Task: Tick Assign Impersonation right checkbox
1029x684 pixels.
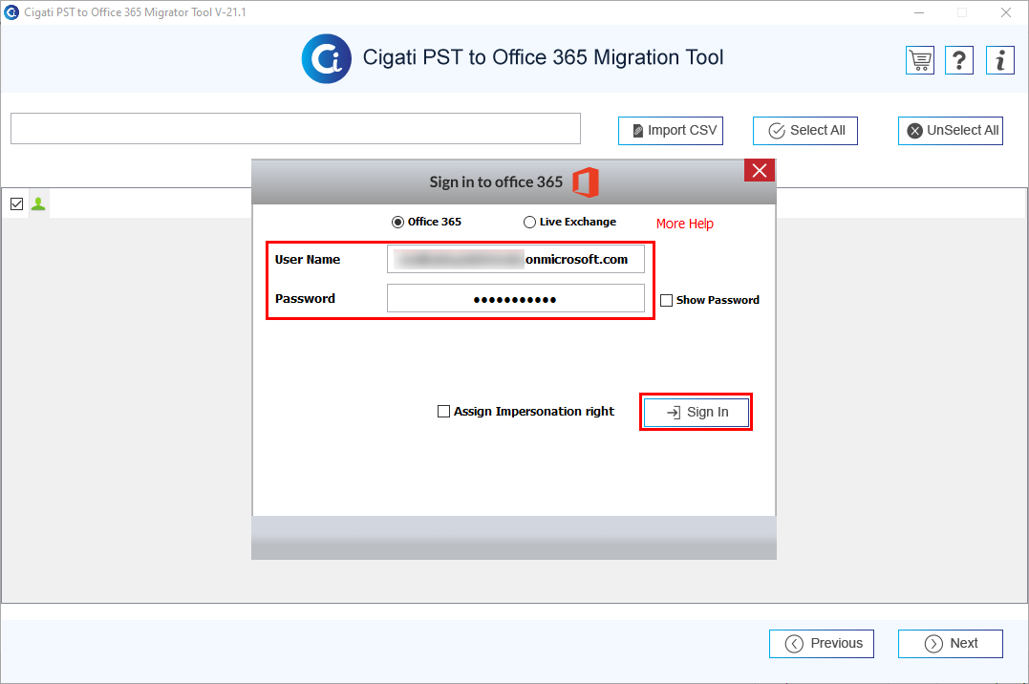Action: (x=443, y=411)
